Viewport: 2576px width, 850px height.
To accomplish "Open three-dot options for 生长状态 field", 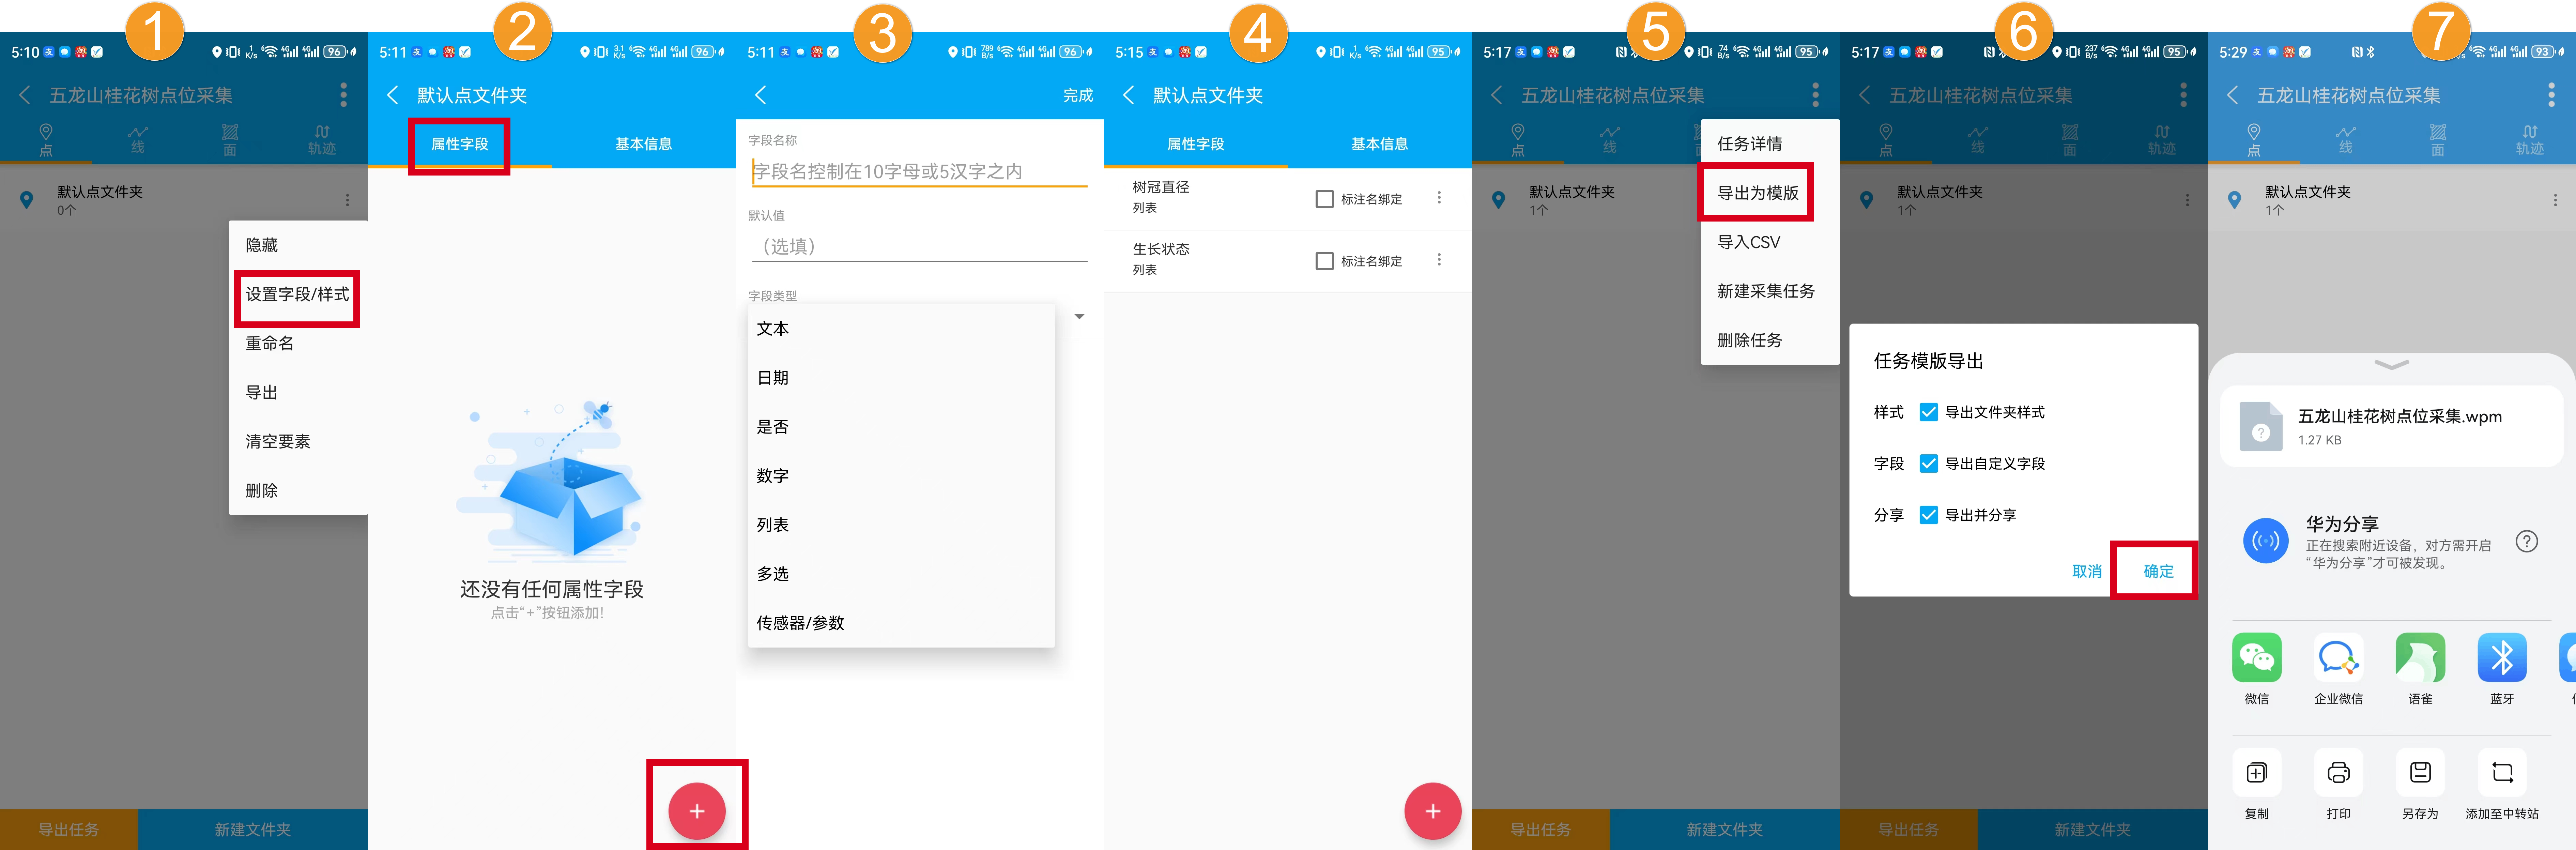I will point(1439,260).
